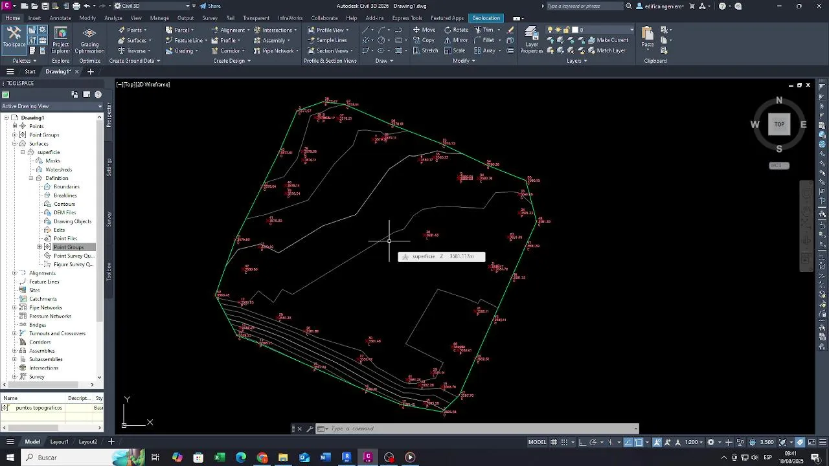Select the puntos topograficos list row
The image size is (829, 466).
(x=52, y=408)
